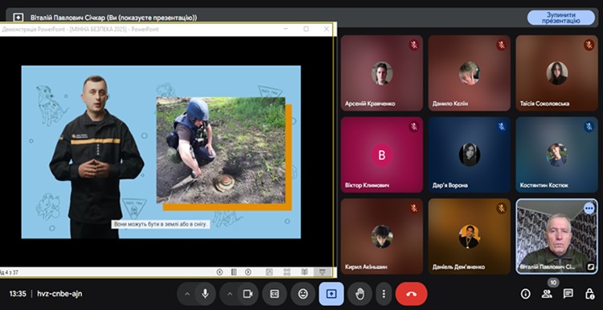Click muted mic icon on Данило Келін tile
The height and width of the screenshot is (310, 603).
[x=502, y=45]
